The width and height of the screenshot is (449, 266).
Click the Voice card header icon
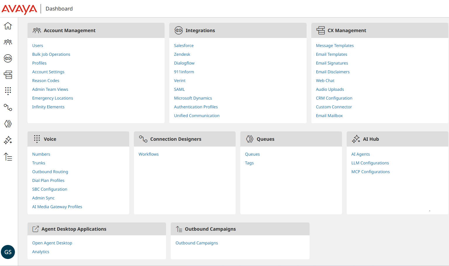37,139
